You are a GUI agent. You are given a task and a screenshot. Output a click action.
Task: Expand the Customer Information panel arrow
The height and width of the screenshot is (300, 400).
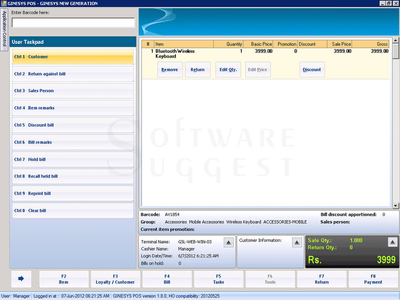[297, 242]
